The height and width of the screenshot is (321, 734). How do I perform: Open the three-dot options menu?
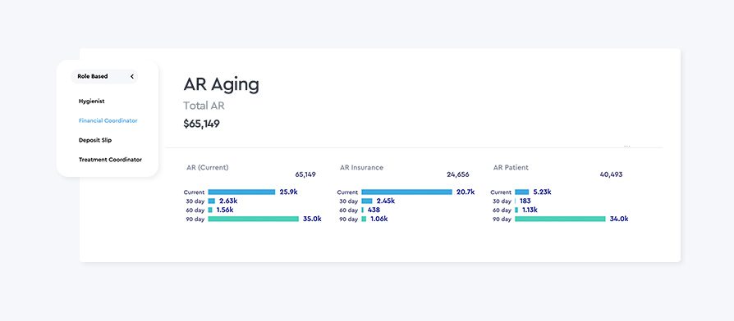[627, 146]
